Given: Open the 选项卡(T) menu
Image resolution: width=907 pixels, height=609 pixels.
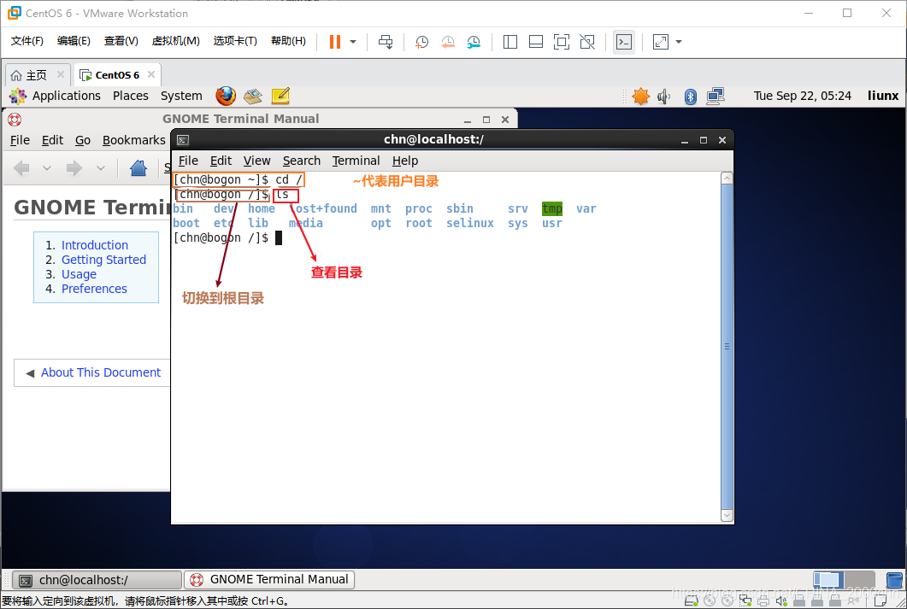Looking at the screenshot, I should 235,41.
